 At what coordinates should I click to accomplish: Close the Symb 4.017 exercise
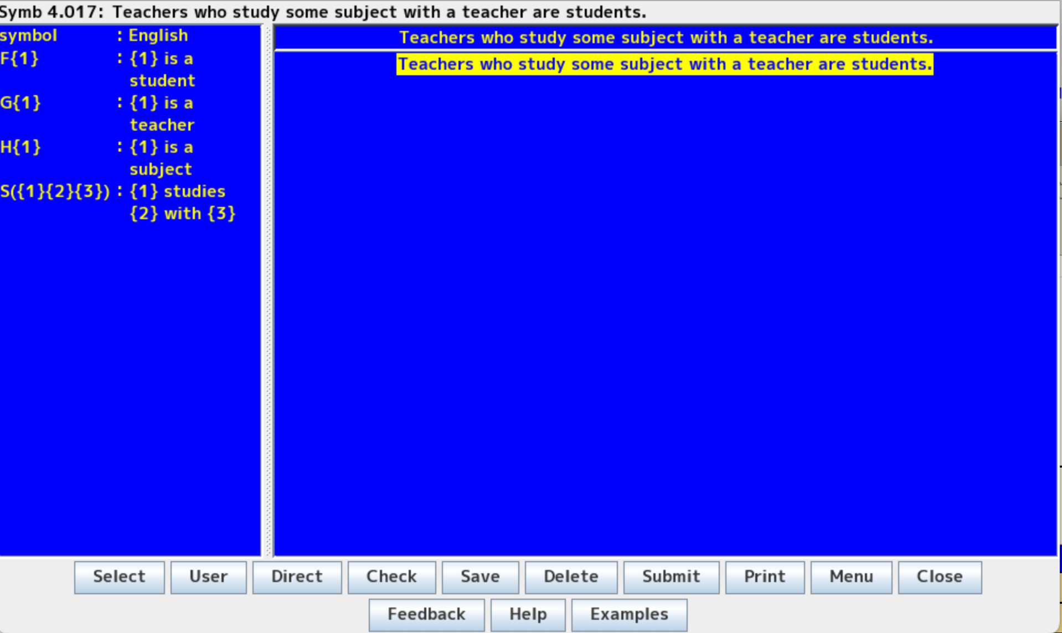click(940, 577)
